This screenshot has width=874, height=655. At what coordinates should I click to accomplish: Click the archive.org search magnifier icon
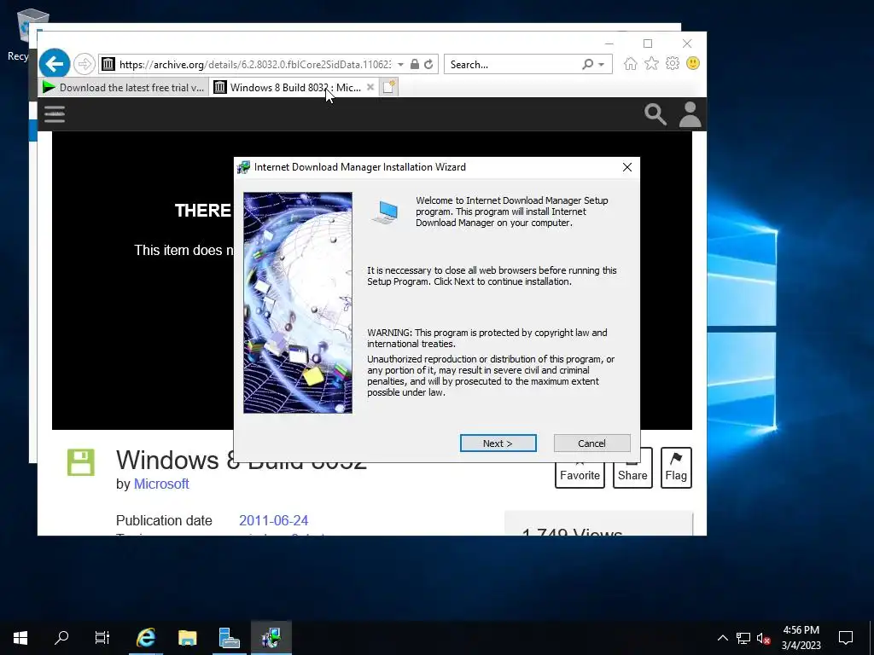click(655, 114)
